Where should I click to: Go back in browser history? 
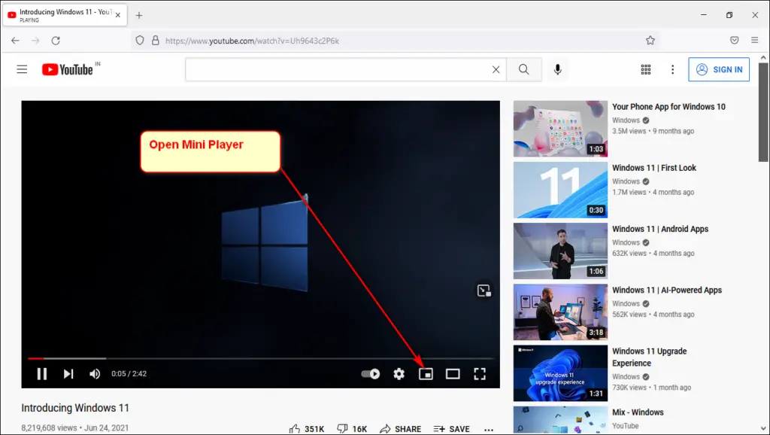(x=15, y=41)
